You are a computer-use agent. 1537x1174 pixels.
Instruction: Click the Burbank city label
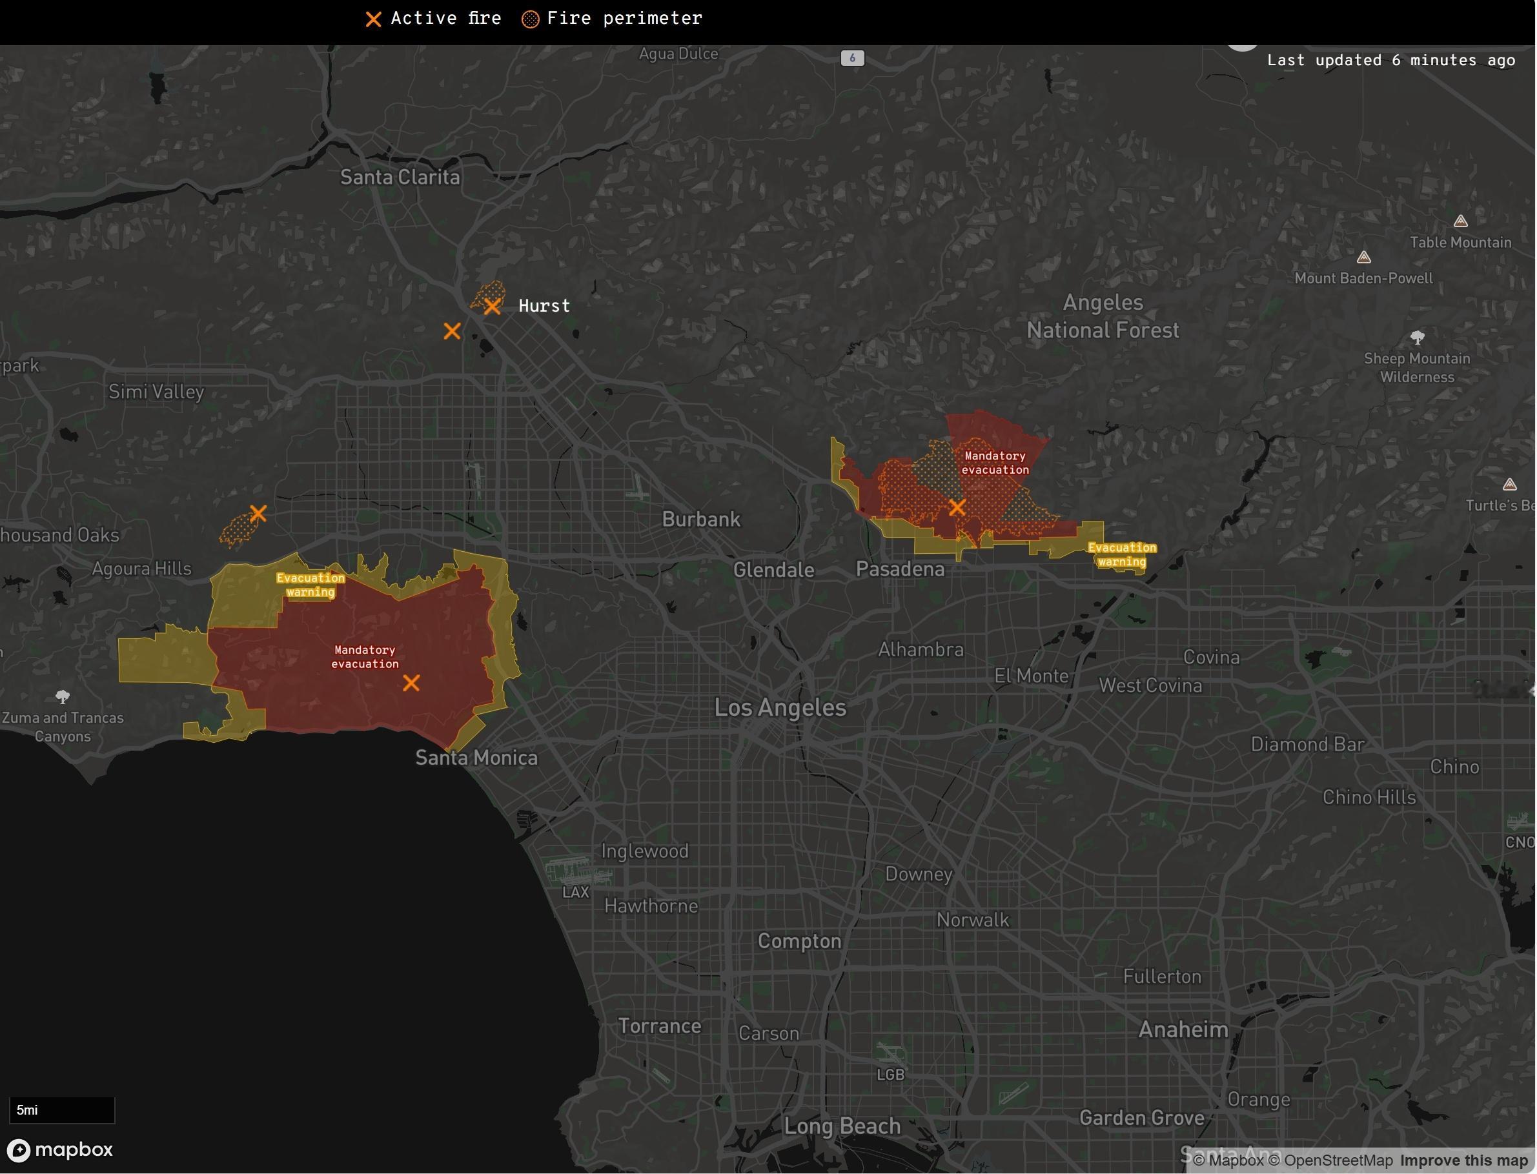pyautogui.click(x=701, y=519)
